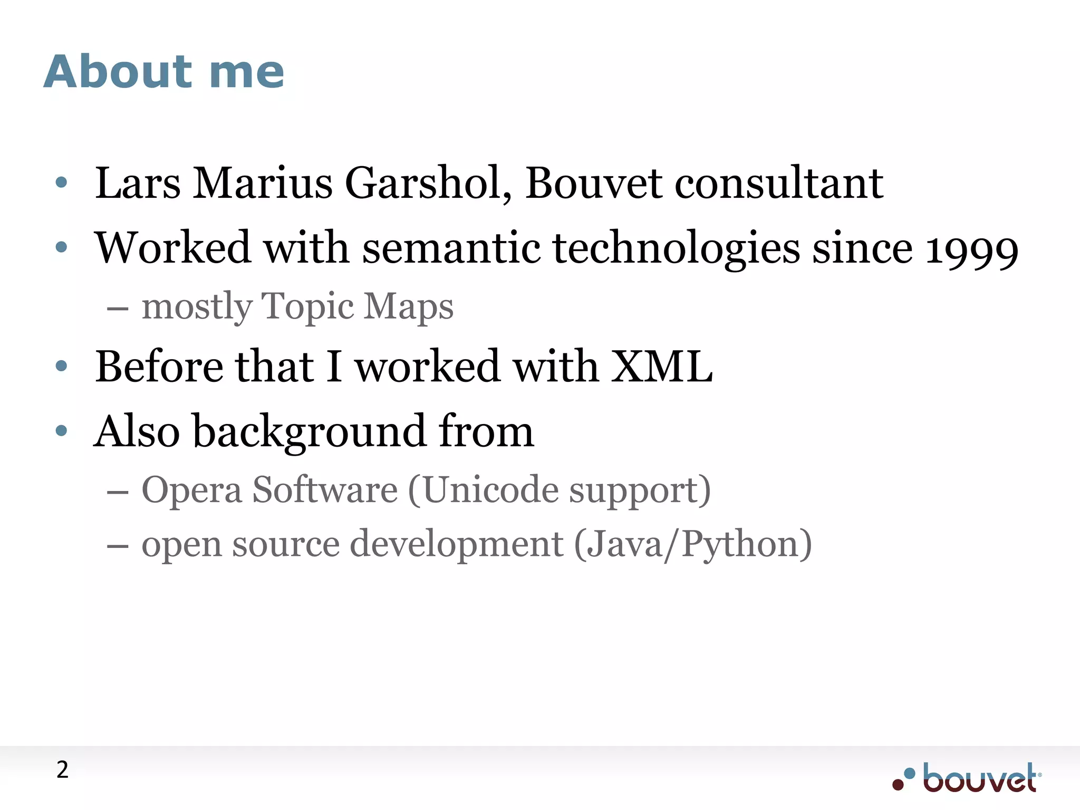The width and height of the screenshot is (1080, 810).
Task: Select the dash before open source development
Action: coord(117,545)
